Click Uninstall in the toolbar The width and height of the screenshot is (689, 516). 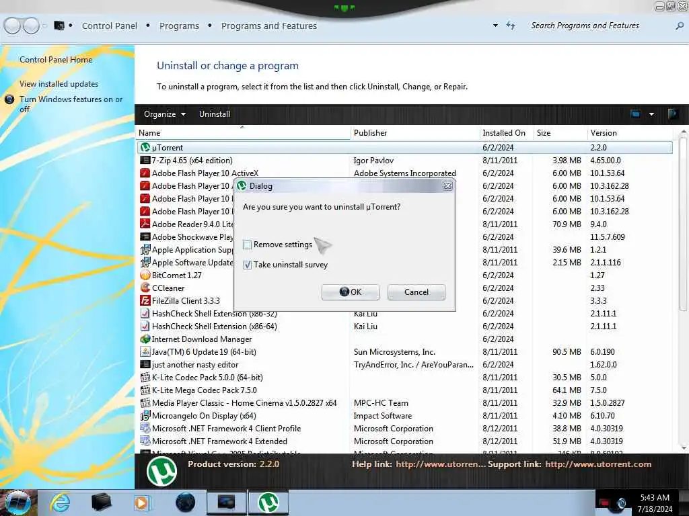point(215,114)
